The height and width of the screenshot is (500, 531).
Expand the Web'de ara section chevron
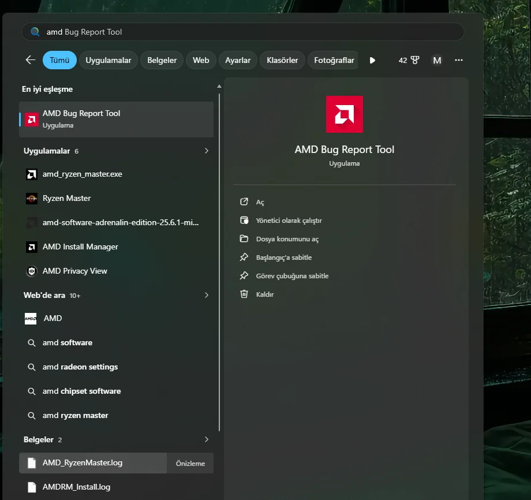click(207, 295)
